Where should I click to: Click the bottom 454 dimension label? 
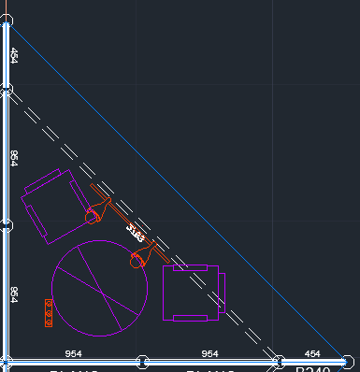pos(312,354)
